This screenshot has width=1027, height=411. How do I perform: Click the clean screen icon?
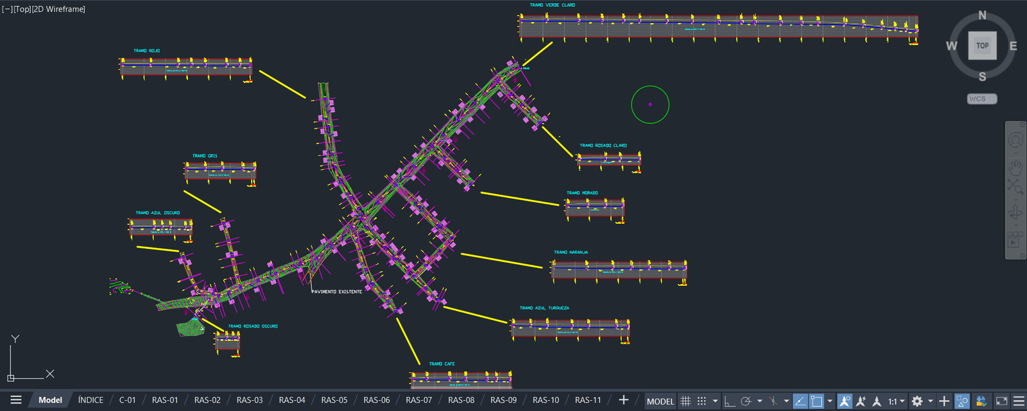(1001, 401)
